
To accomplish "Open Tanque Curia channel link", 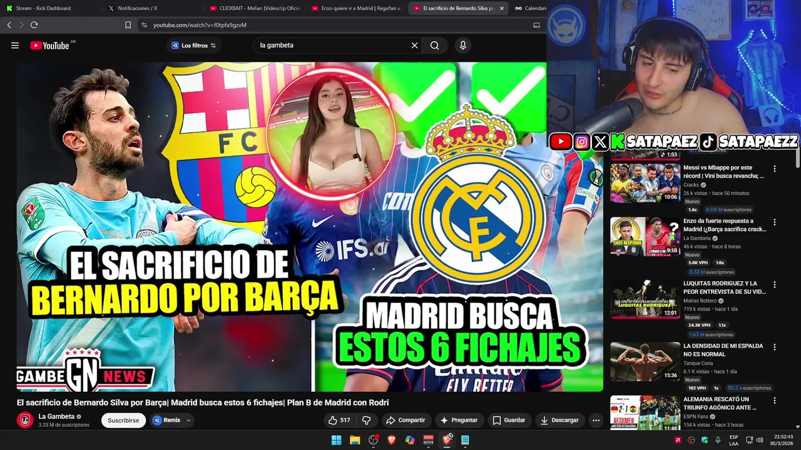I will tap(698, 363).
